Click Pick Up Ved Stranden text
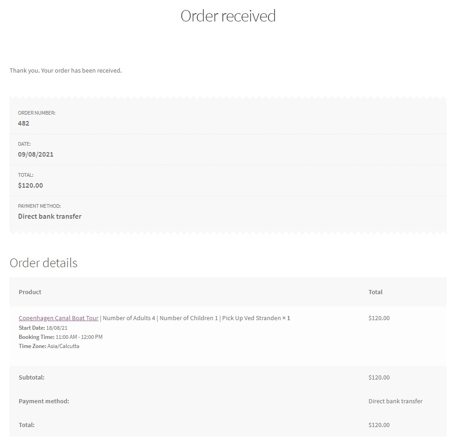458x443 pixels. point(251,318)
